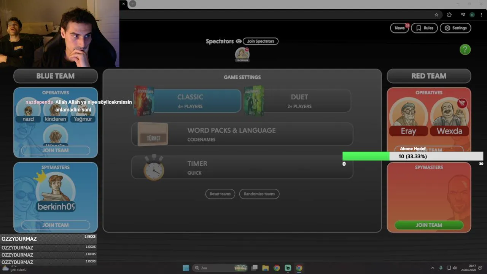Join Red Team as spymaster
Image resolution: width=487 pixels, height=274 pixels.
tap(429, 225)
